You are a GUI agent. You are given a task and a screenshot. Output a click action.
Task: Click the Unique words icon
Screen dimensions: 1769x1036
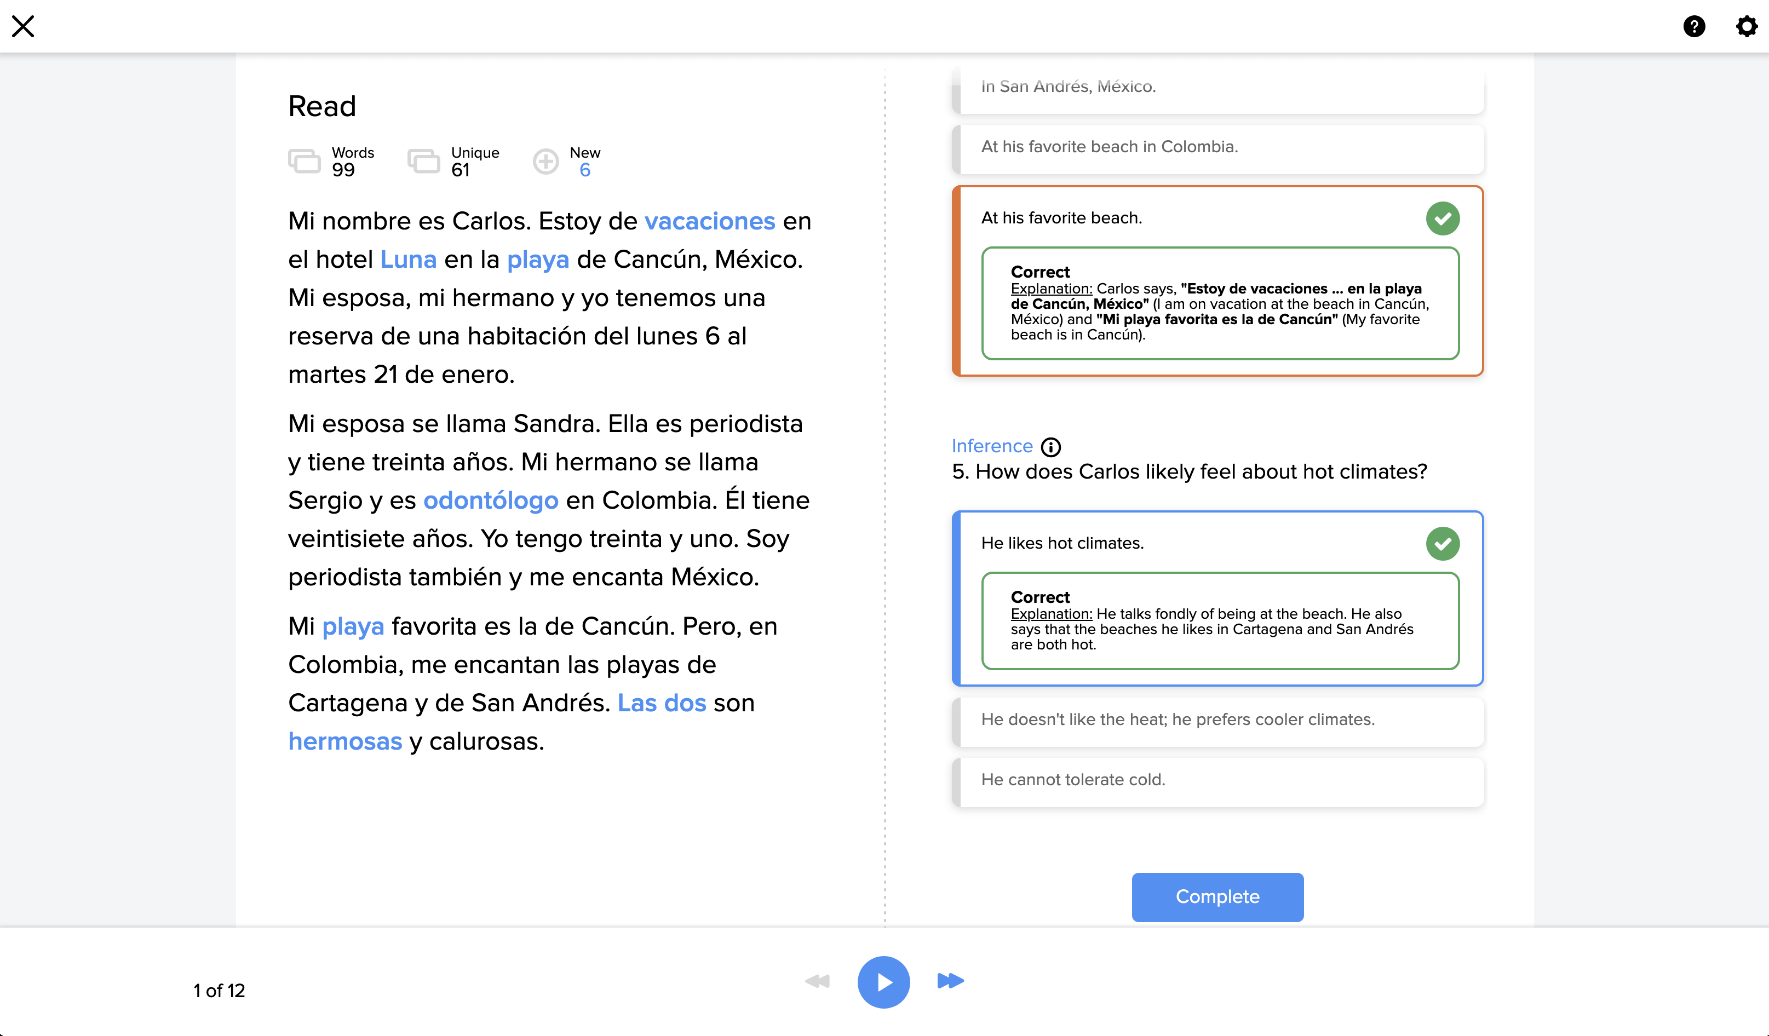[424, 162]
